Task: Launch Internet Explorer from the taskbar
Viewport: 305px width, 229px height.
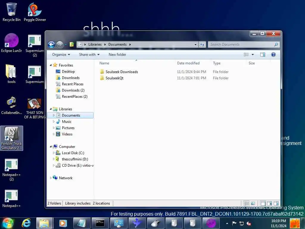Action: click(27, 223)
